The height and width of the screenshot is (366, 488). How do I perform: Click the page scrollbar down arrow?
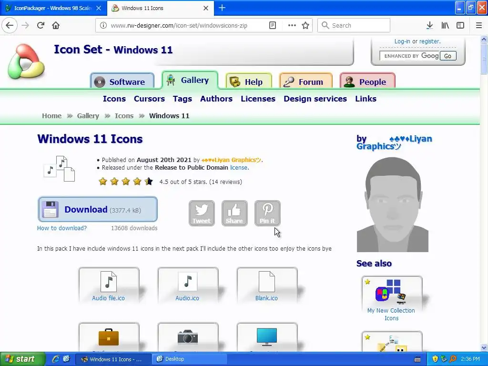click(484, 348)
